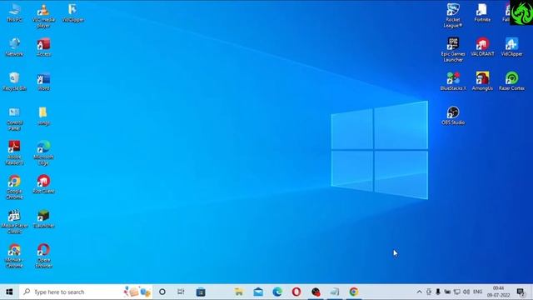Select the TLauncher desktop icon
The width and height of the screenshot is (533, 300).
[x=43, y=218]
